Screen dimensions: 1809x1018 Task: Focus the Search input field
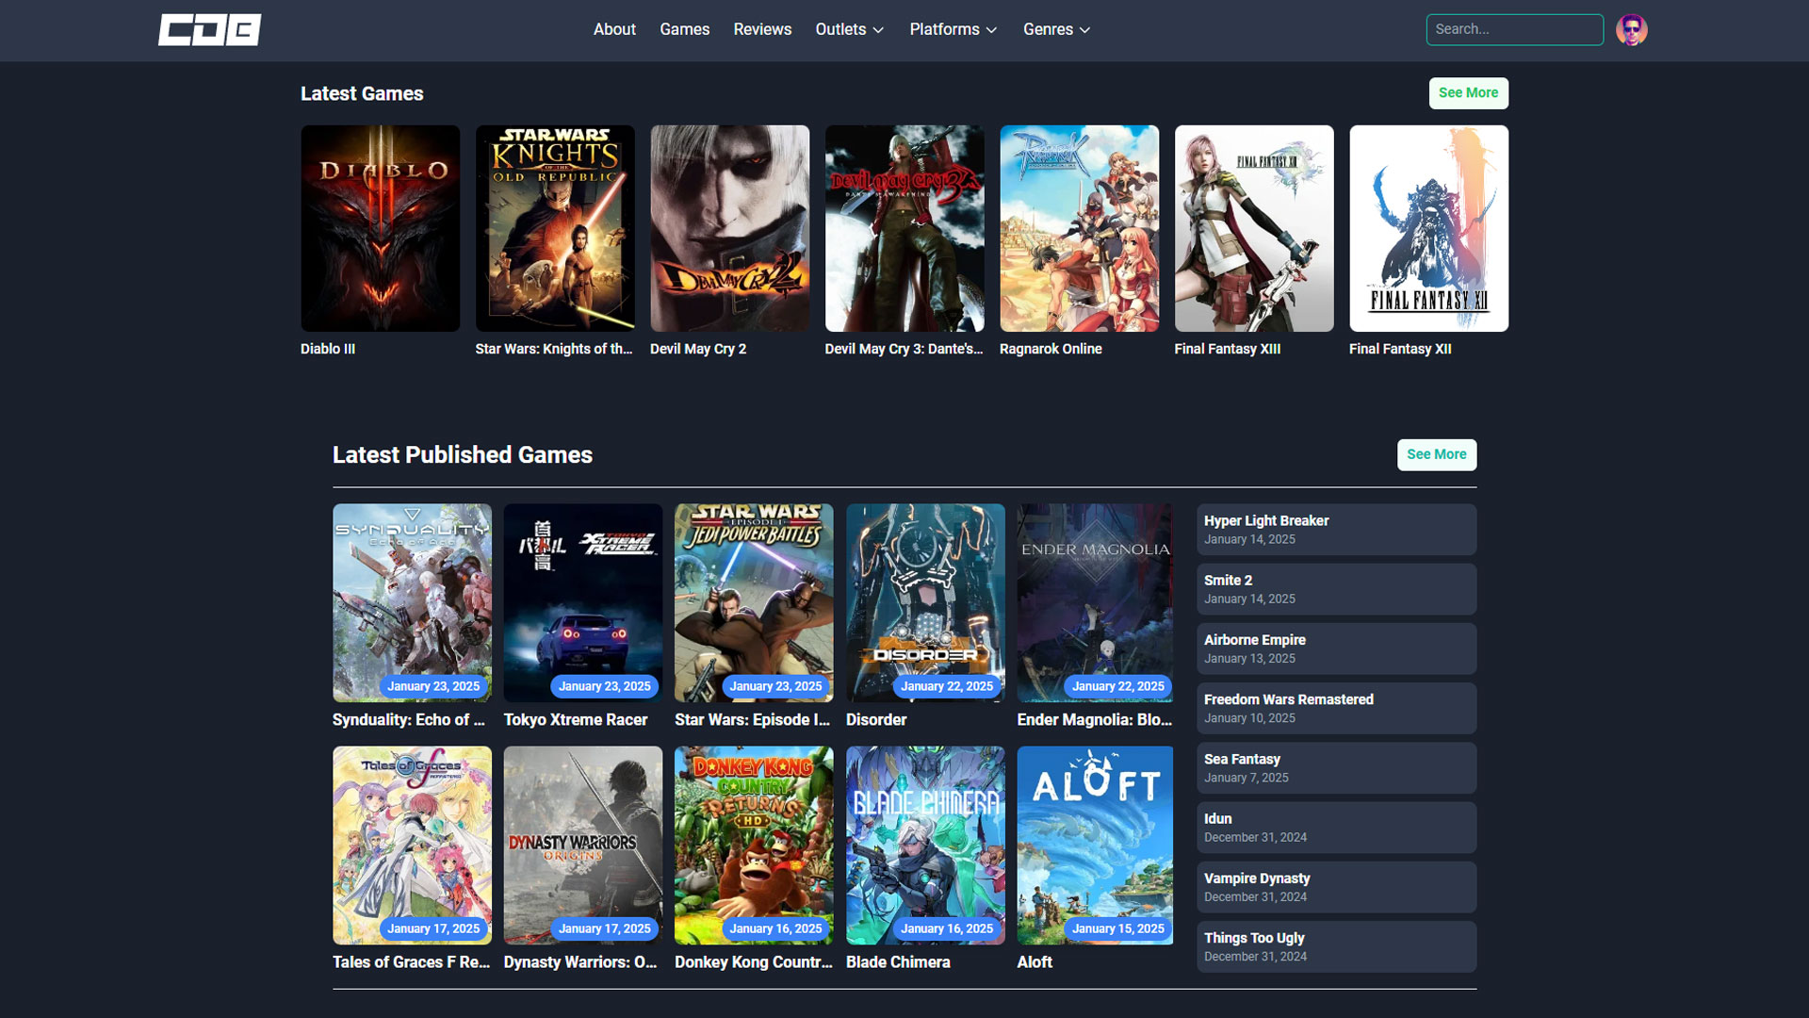(x=1515, y=29)
